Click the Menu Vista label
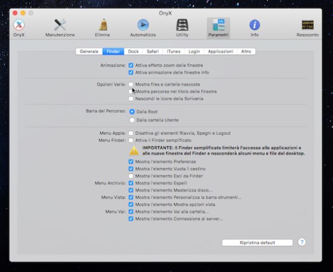This screenshot has width=333, height=272. tap(113, 197)
